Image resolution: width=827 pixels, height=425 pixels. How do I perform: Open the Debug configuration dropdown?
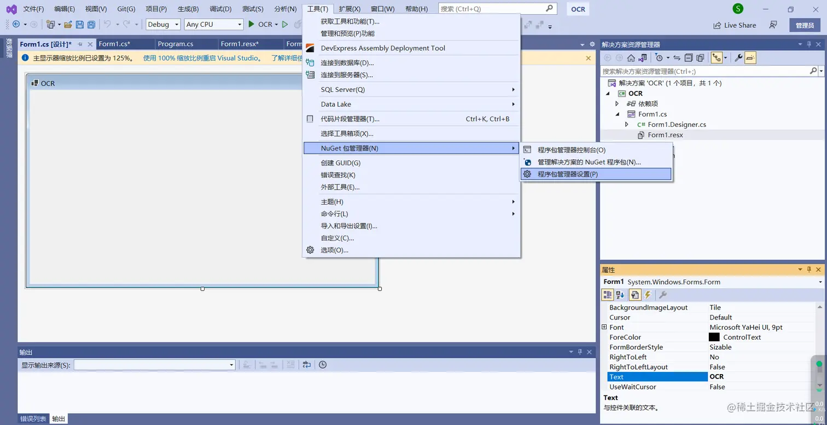pyautogui.click(x=163, y=25)
